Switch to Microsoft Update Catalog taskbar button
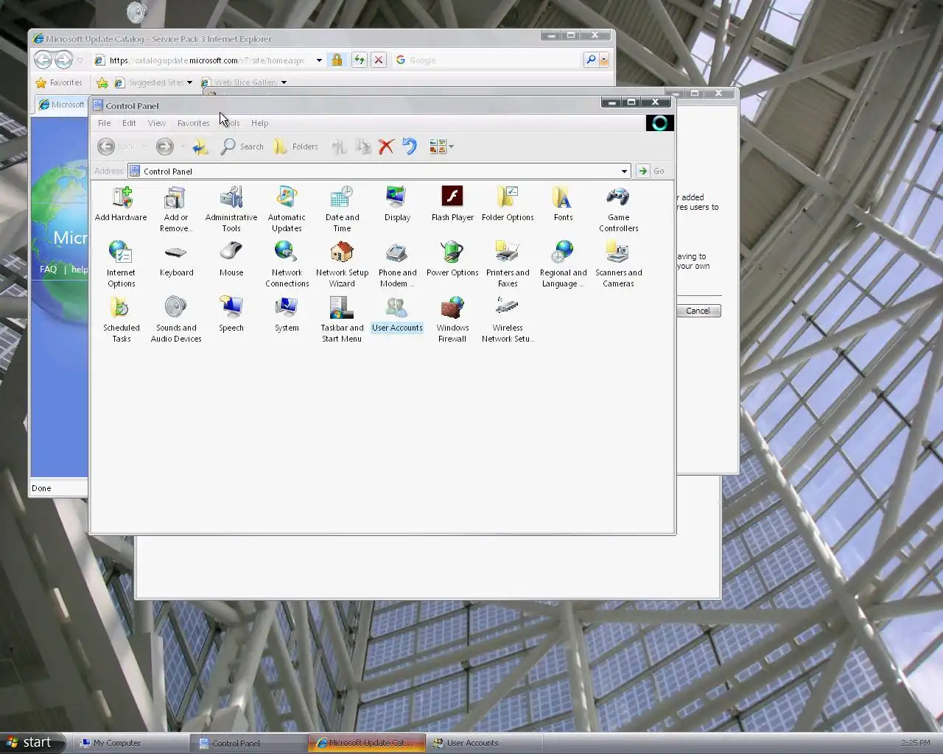943x754 pixels. coord(366,743)
